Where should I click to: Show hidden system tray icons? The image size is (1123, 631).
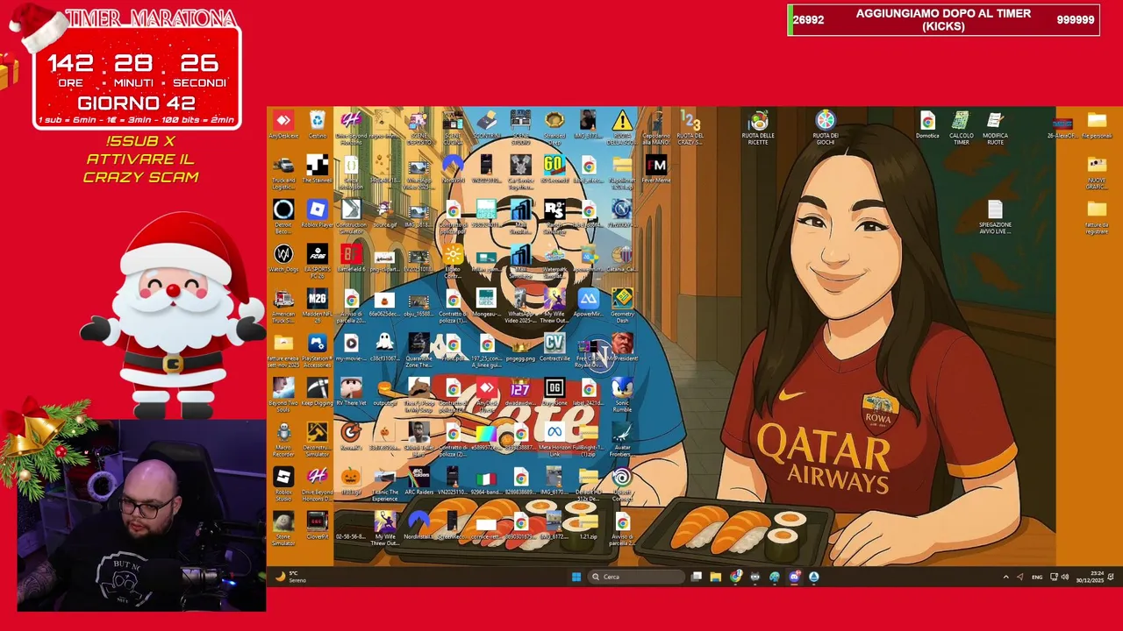[x=1005, y=577]
